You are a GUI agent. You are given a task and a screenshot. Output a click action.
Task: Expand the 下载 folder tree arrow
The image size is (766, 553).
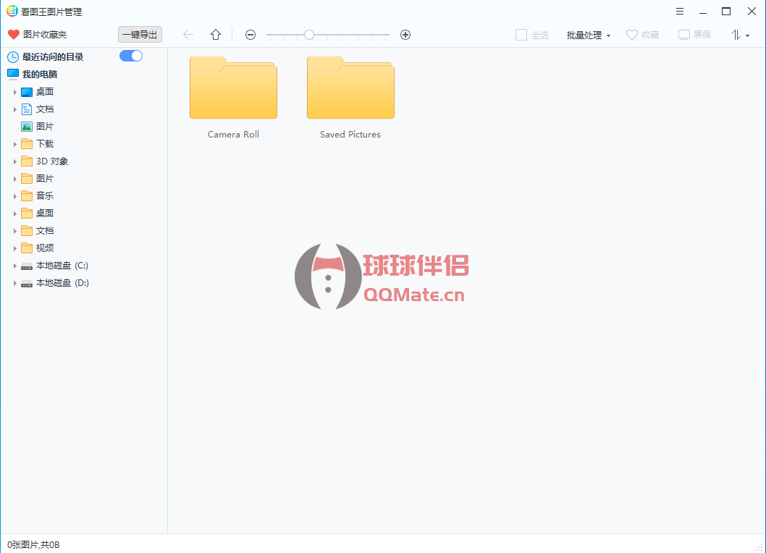[14, 144]
